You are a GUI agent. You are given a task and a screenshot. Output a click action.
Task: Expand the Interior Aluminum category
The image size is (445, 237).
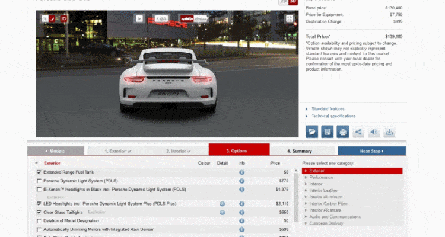click(x=352, y=197)
